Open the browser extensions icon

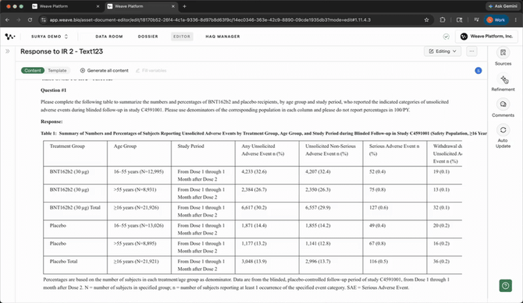(443, 20)
